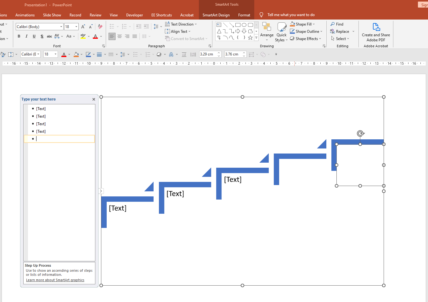Select the 5-point Star shape in gallery
Viewport: 428px width, 302px height.
[251, 38]
